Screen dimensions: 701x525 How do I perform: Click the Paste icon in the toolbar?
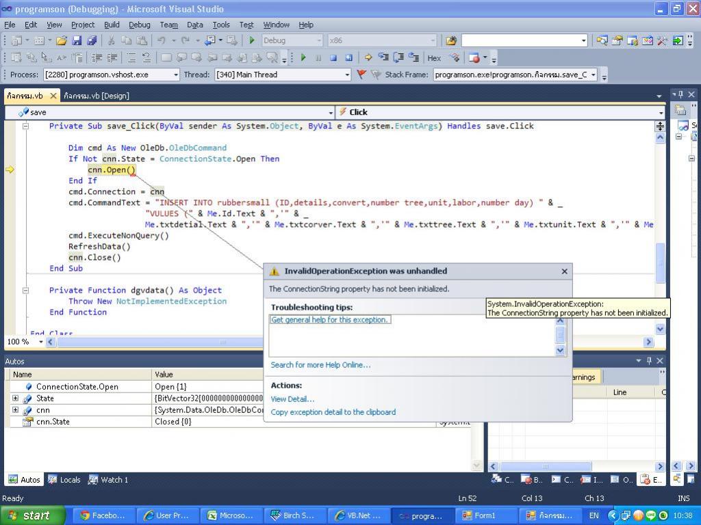click(x=142, y=40)
